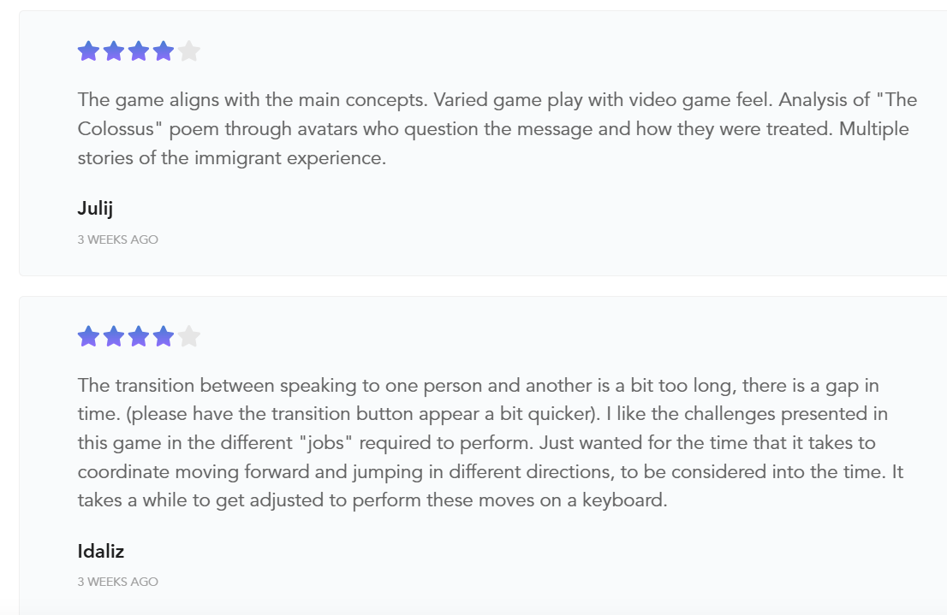
Task: Click the empty fifth star in Julij's review
Action: (189, 51)
